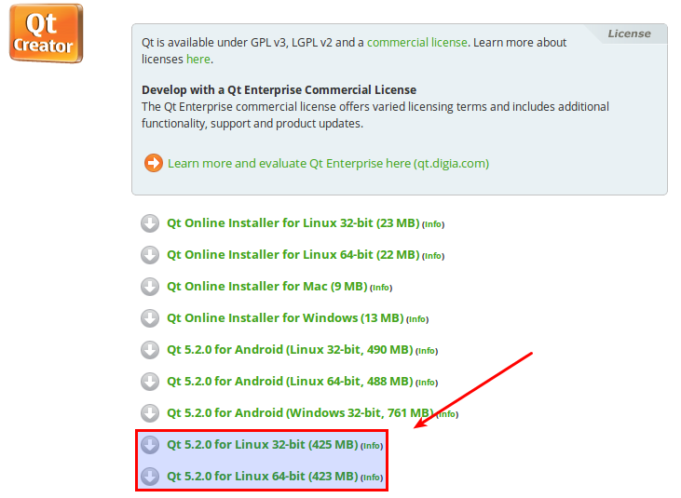
Task: Click download arrow icon for Mac online installer
Action: pyautogui.click(x=150, y=287)
